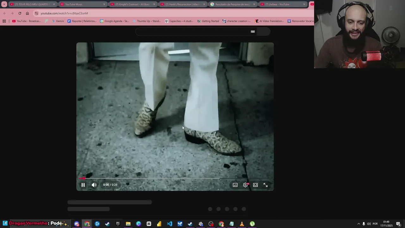Open the Windows Start menu
Screen dimensions: 405x228
pyautogui.click(x=5, y=224)
